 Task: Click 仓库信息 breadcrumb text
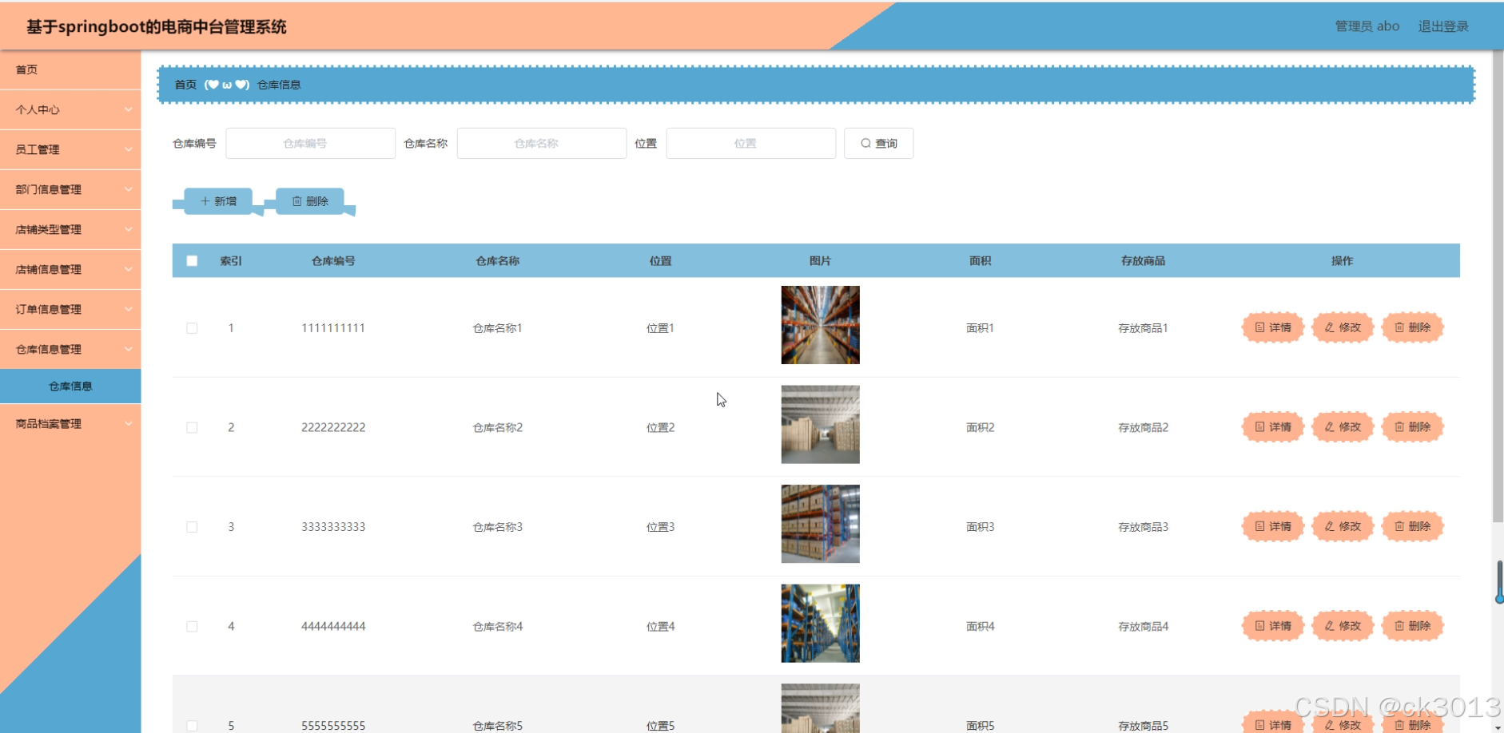tap(279, 85)
